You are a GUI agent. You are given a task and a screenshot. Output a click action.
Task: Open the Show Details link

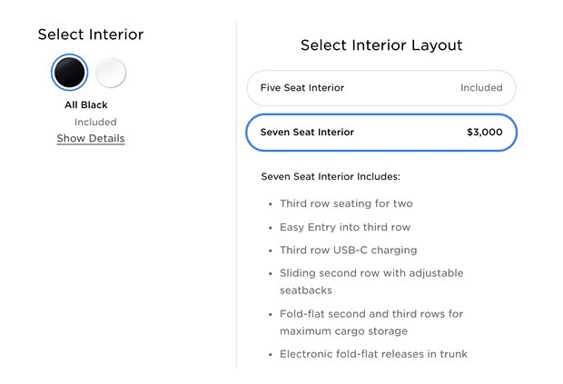(x=91, y=138)
